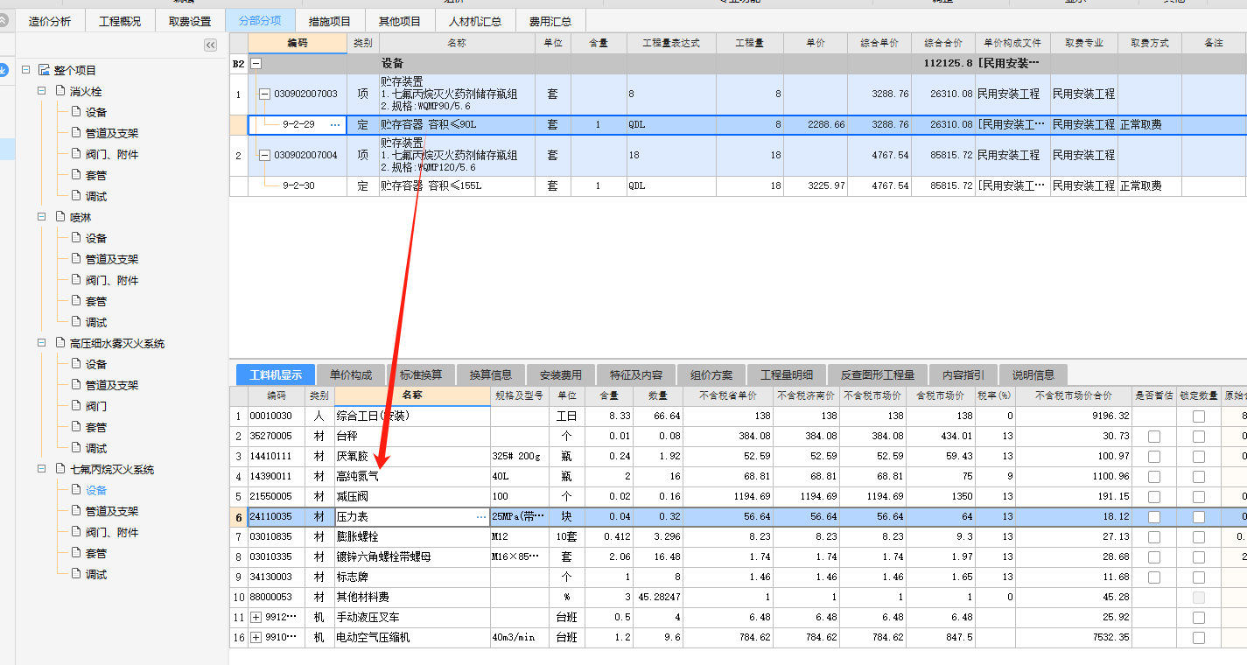1247x665 pixels.
Task: Toggle 是否暂估 checkbox for 厌氧胶 row
Action: (x=1154, y=456)
